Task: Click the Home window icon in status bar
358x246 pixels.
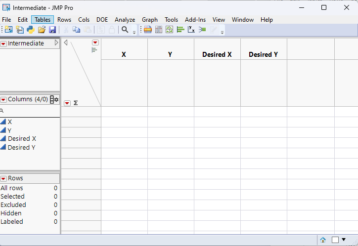Action: tap(323, 240)
